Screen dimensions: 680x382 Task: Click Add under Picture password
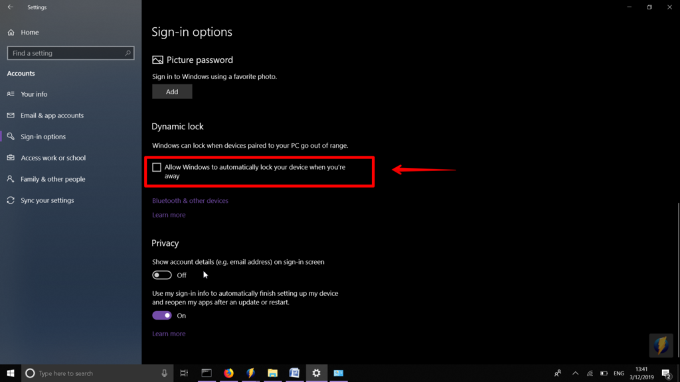pyautogui.click(x=172, y=92)
